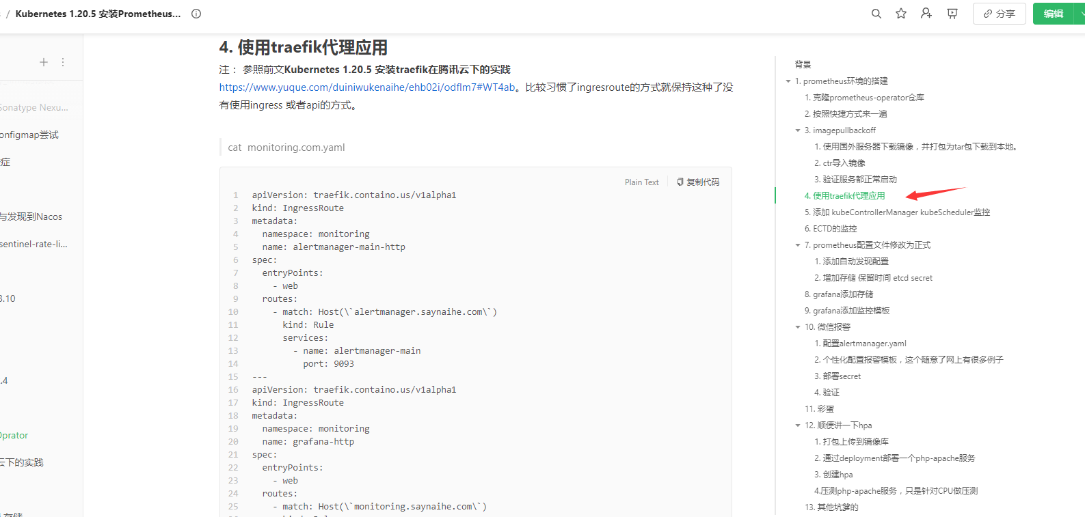Viewport: 1085px width, 517px height.
Task: Open sidebar document ending in onfigmap尝试
Action: point(29,135)
